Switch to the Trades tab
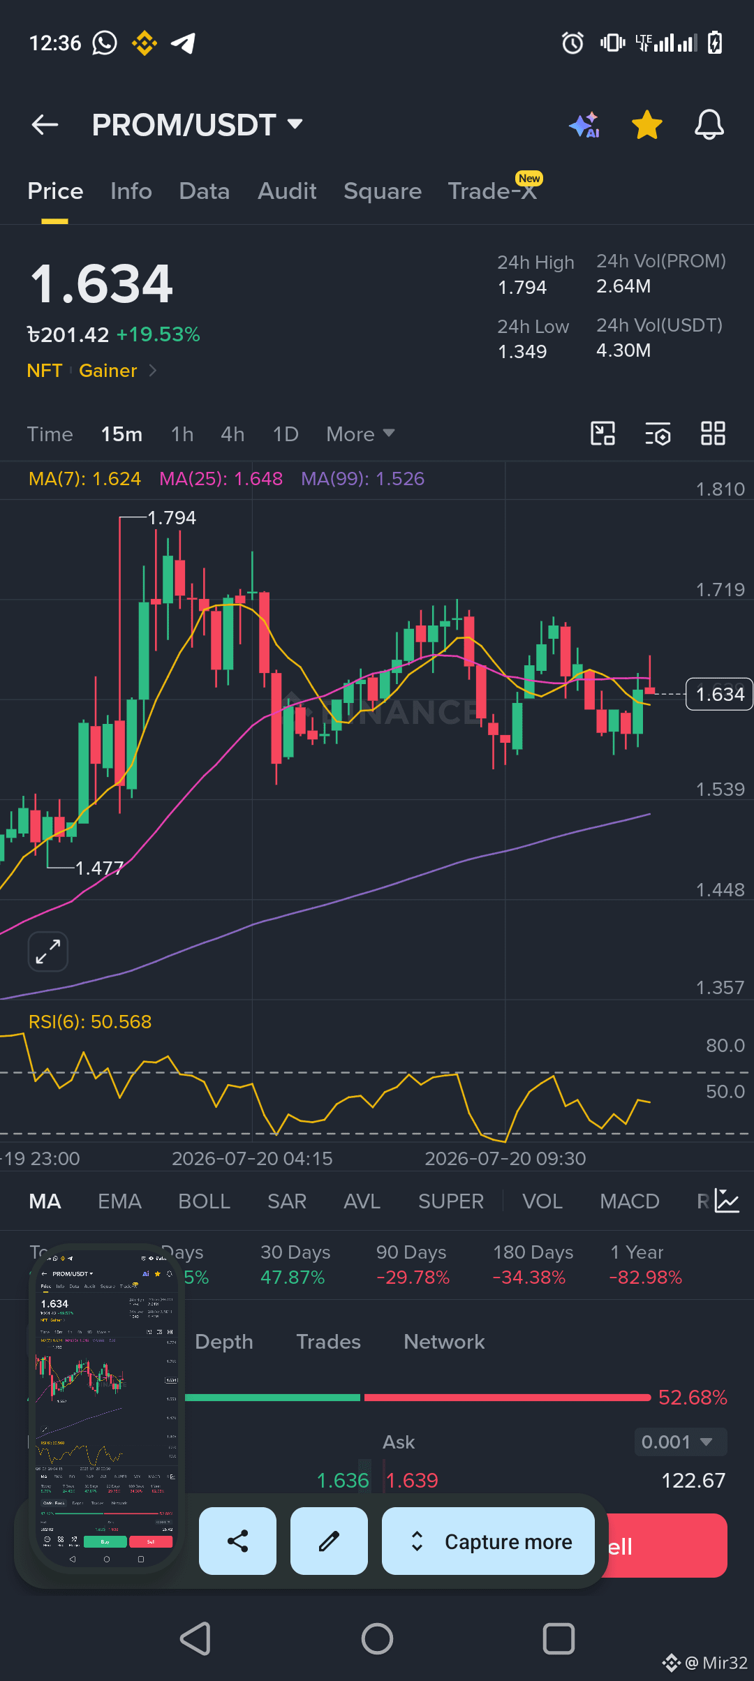The width and height of the screenshot is (754, 1681). 328,1342
